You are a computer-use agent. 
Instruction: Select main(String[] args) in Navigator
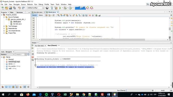click(14, 62)
